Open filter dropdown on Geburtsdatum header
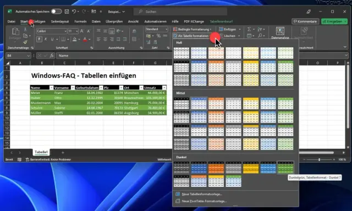352x211 pixels. (101, 88)
